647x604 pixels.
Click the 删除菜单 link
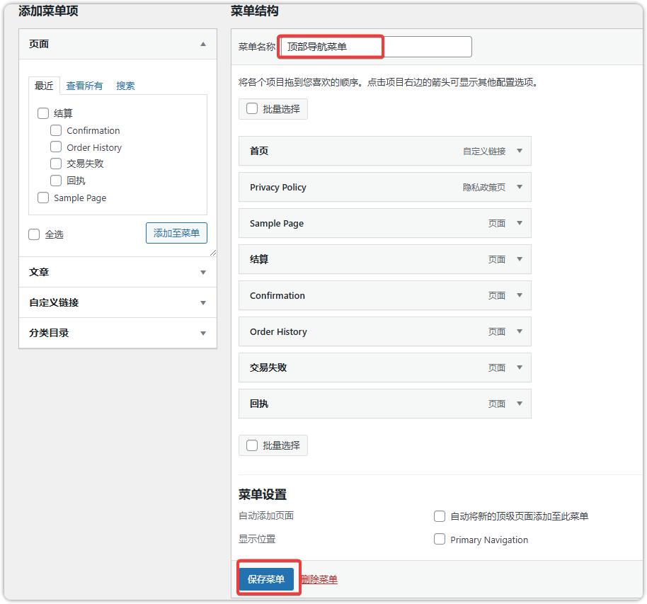(319, 579)
